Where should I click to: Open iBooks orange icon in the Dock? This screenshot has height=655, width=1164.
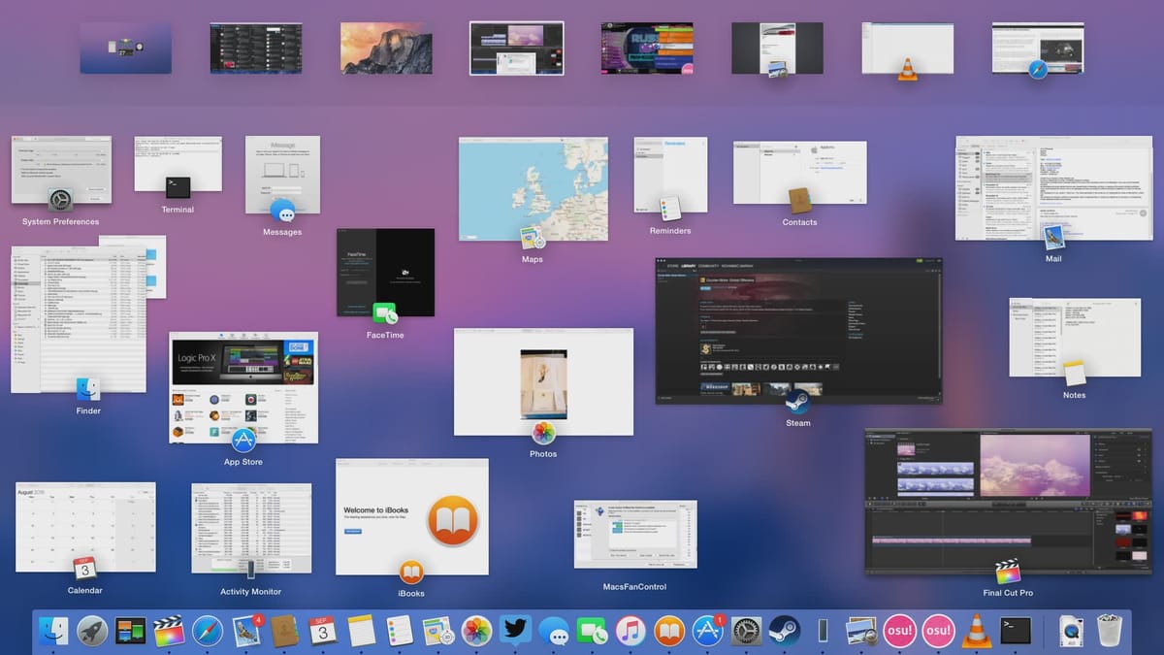point(669,631)
